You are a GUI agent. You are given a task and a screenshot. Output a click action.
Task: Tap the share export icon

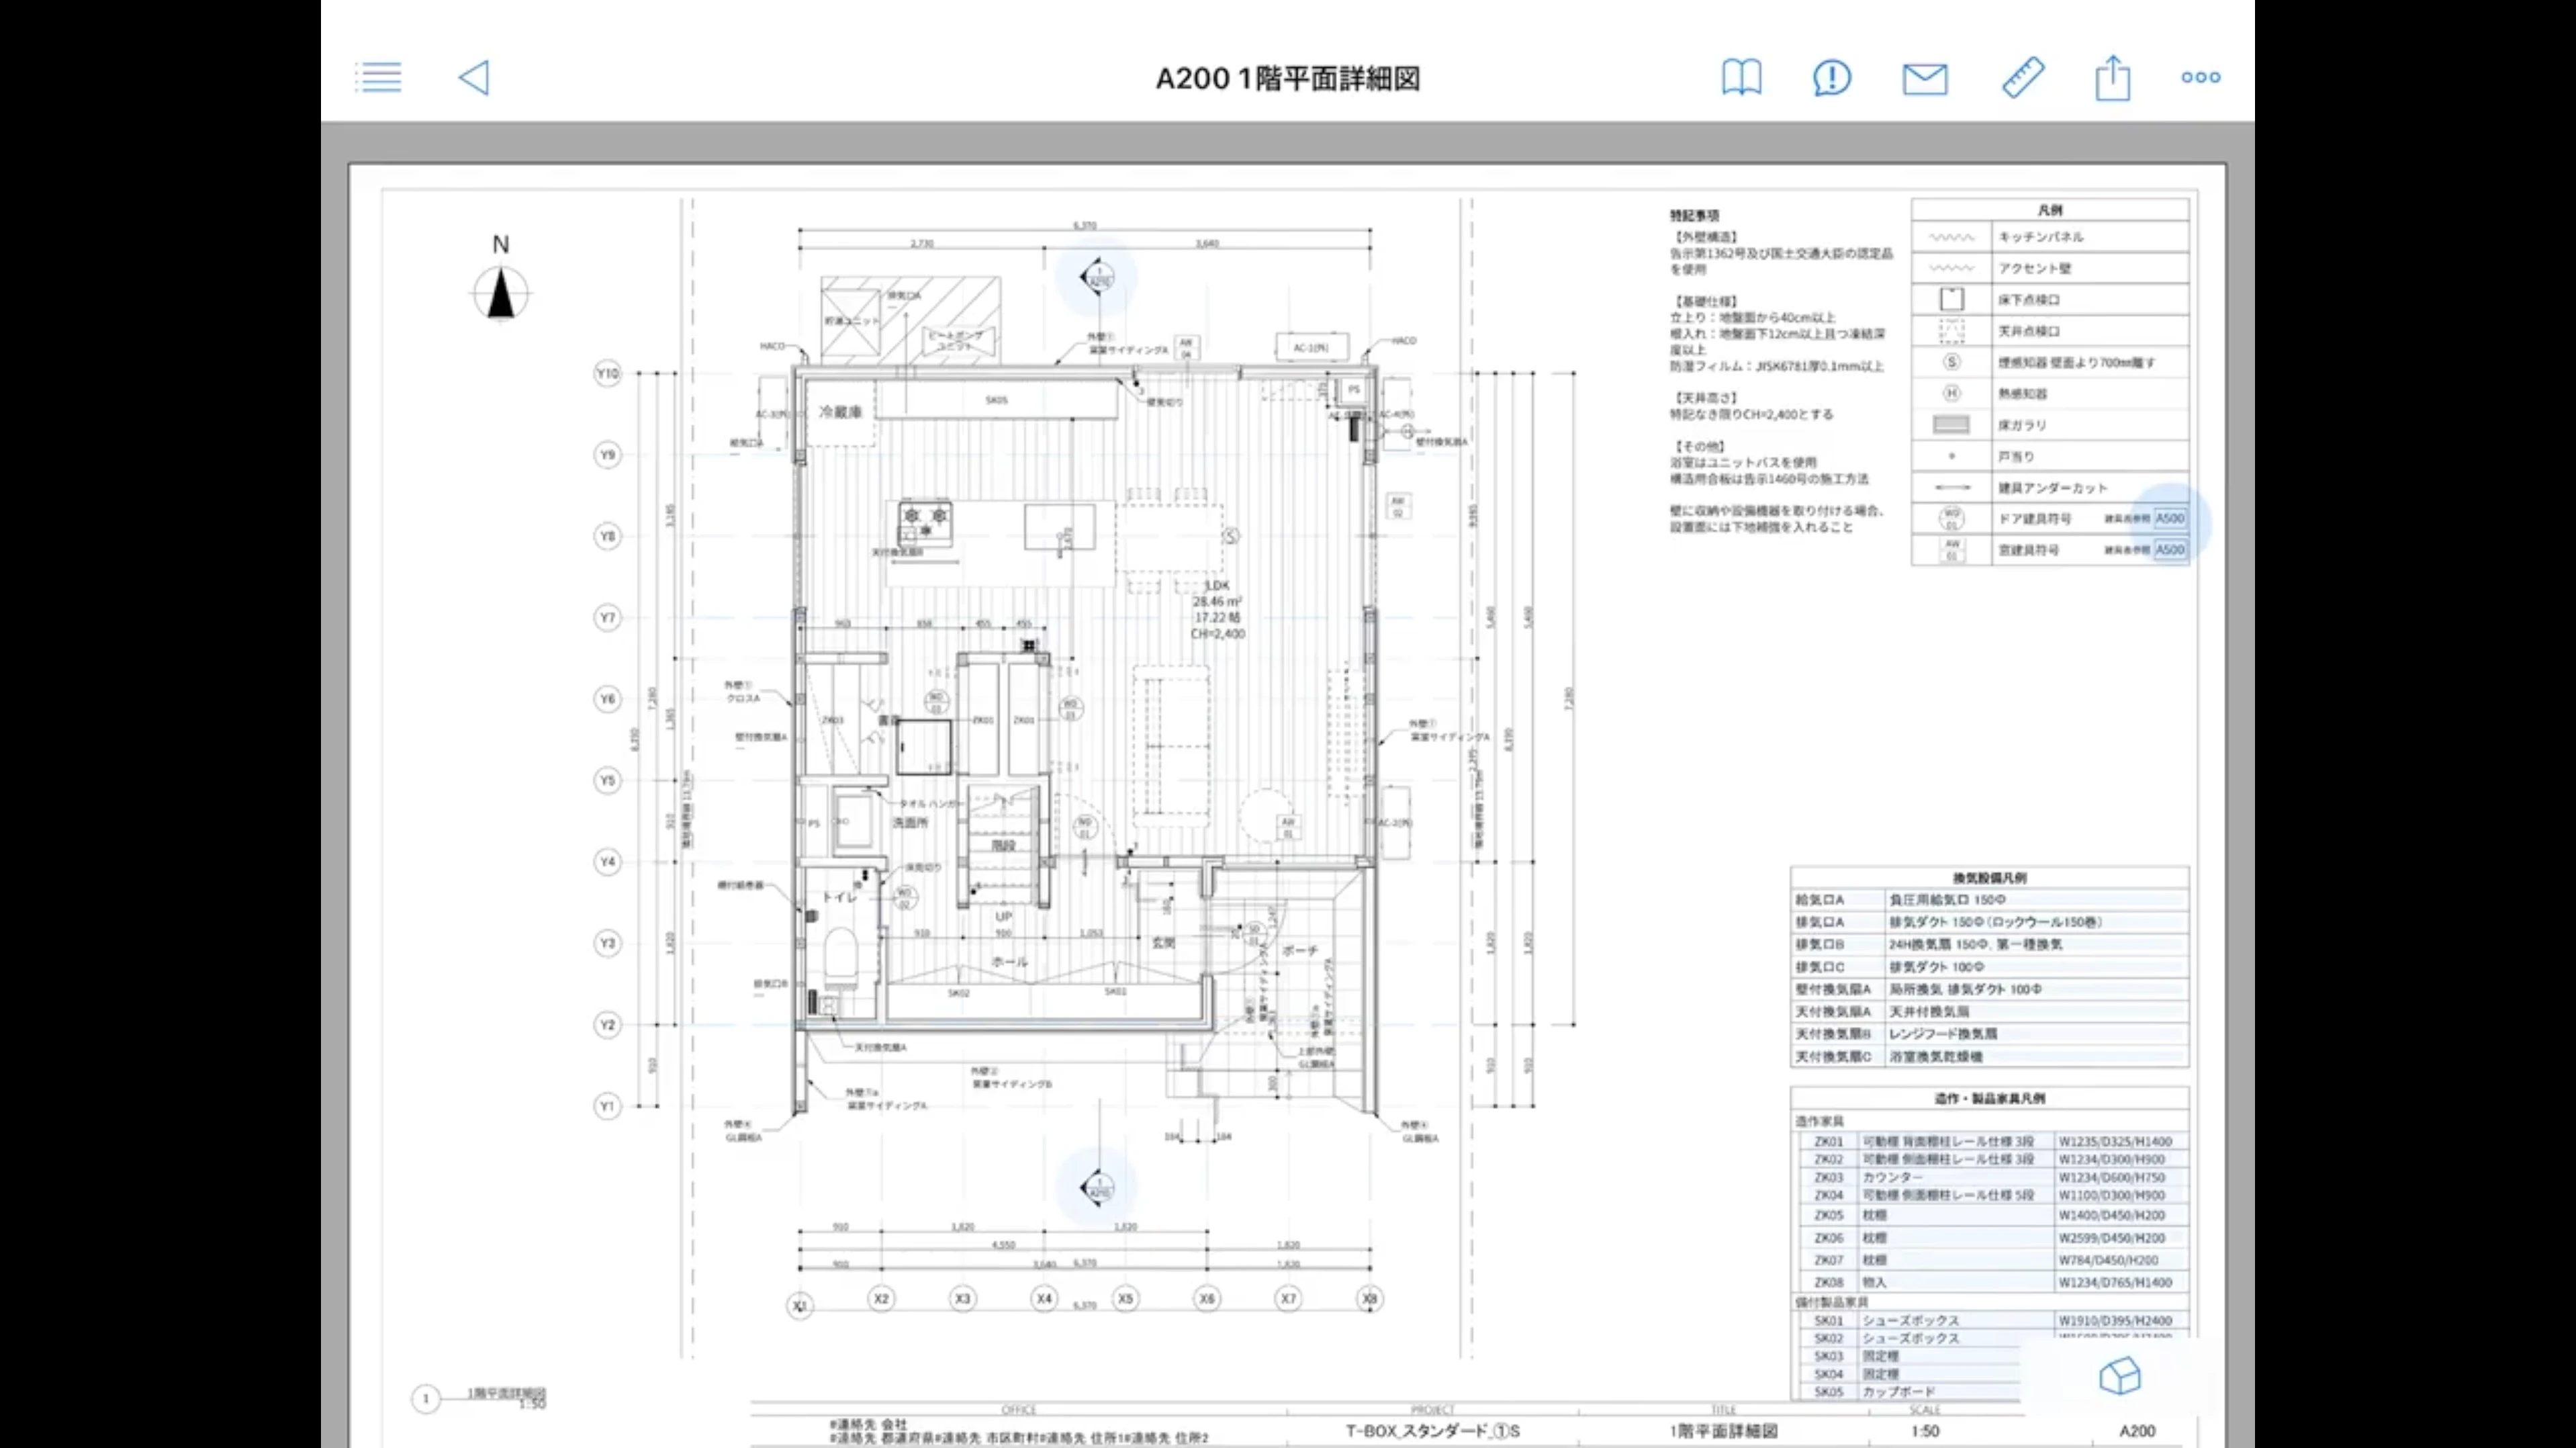click(2112, 77)
